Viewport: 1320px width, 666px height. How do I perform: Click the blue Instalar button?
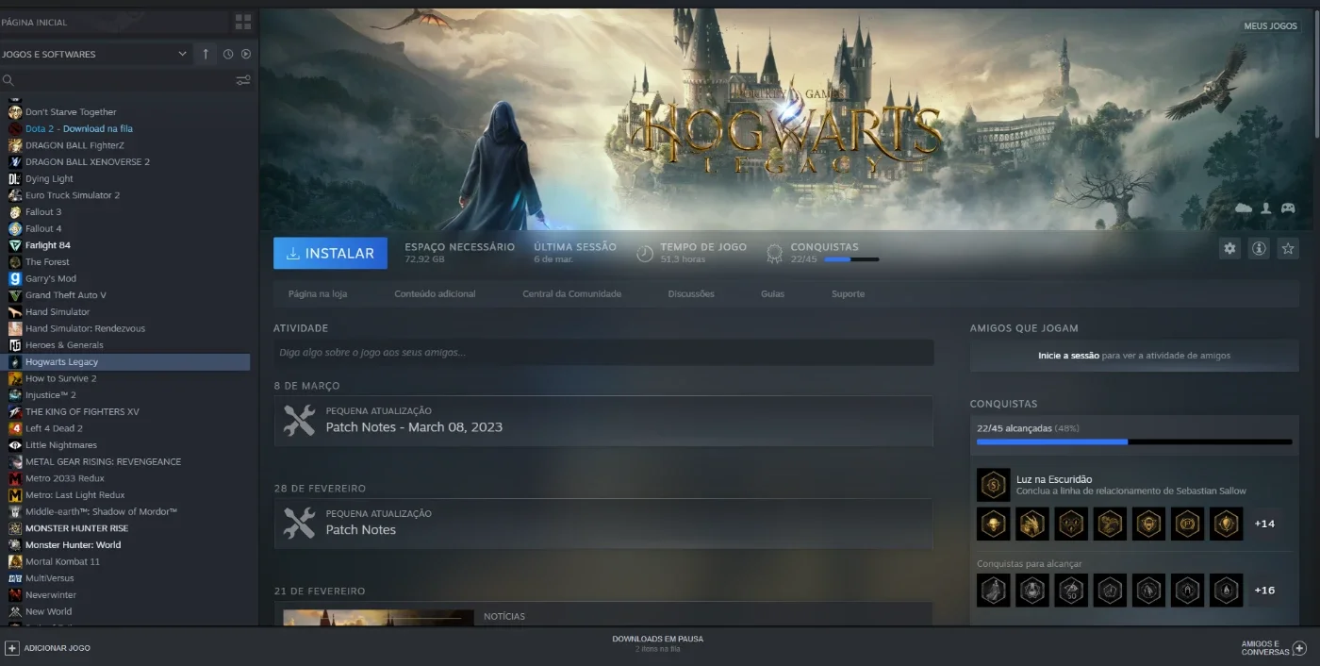[x=330, y=253]
